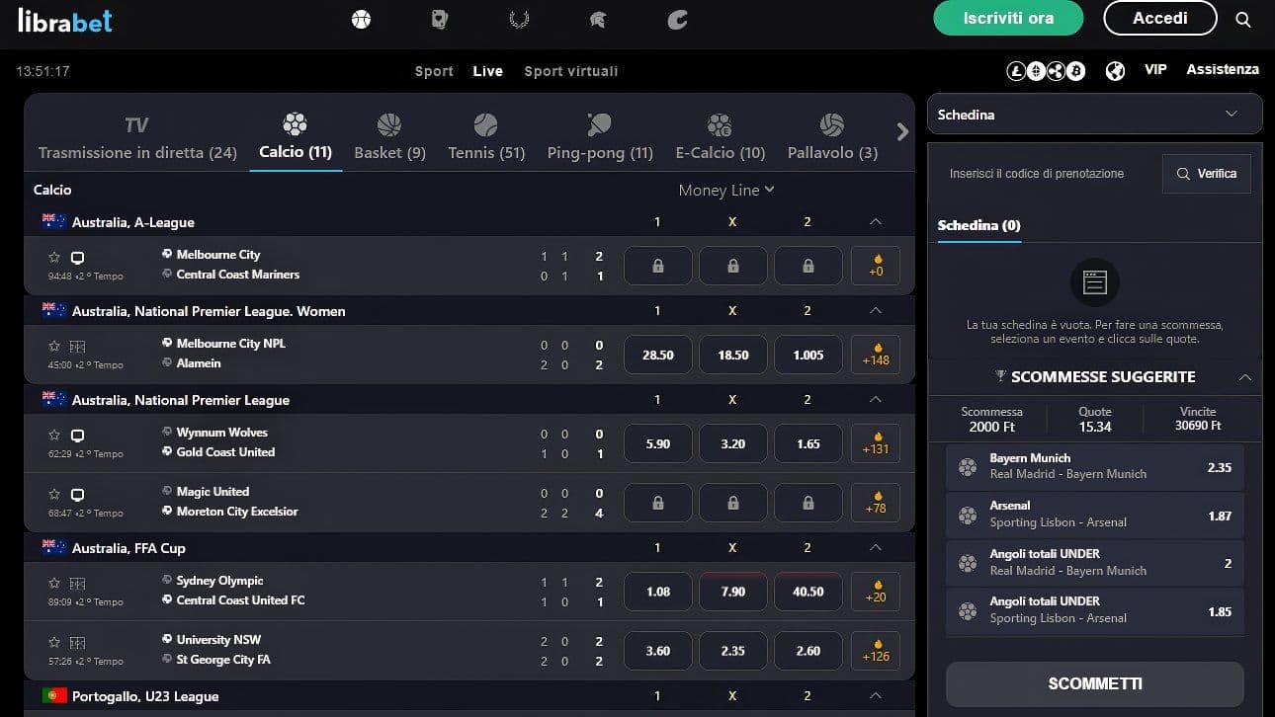Open the Money Line market dropdown
The height and width of the screenshot is (717, 1275).
tap(726, 190)
